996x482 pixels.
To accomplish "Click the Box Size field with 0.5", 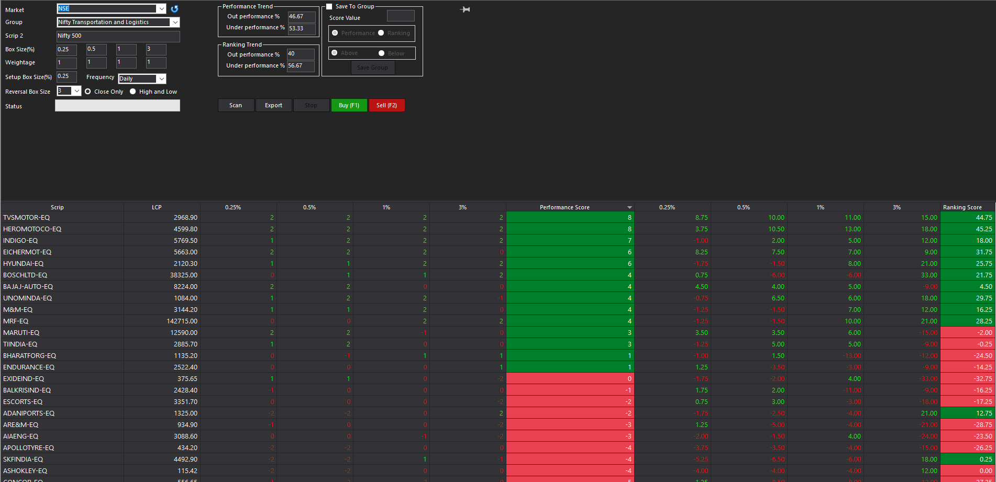I will [96, 49].
